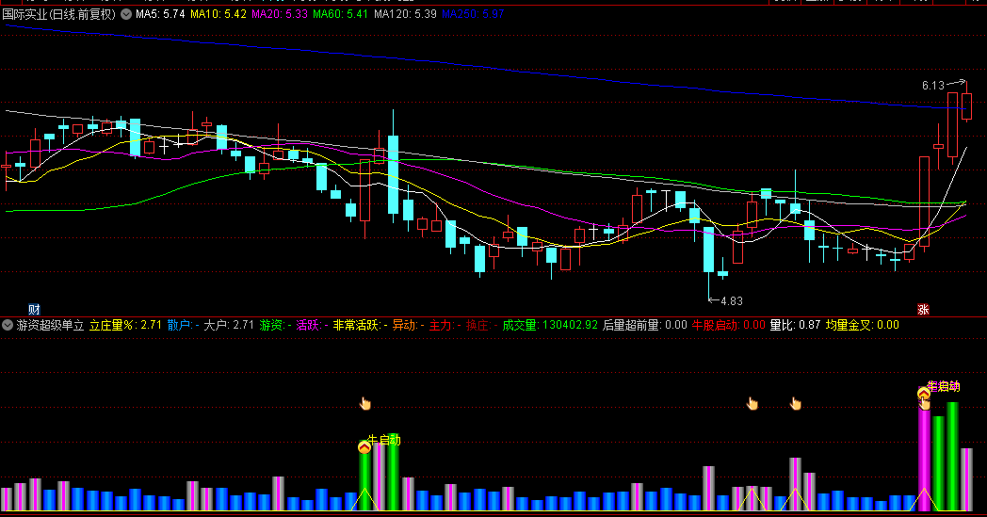The height and width of the screenshot is (517, 987).
Task: Click the 量比: 0.87 value
Action: (x=795, y=325)
